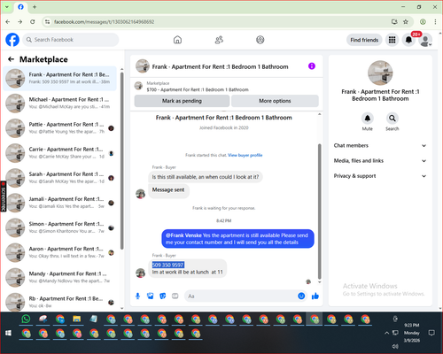Click the browser address bar URL
The height and width of the screenshot is (354, 443).
point(104,22)
